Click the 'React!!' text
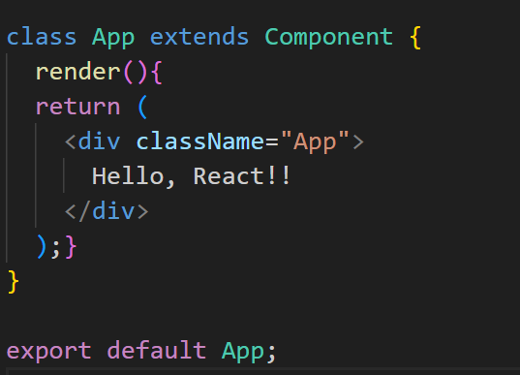520x375 pixels. [x=242, y=176]
